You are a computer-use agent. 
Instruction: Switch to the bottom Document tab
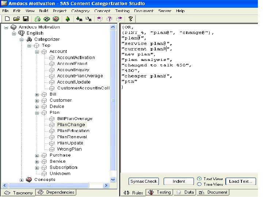(213, 192)
